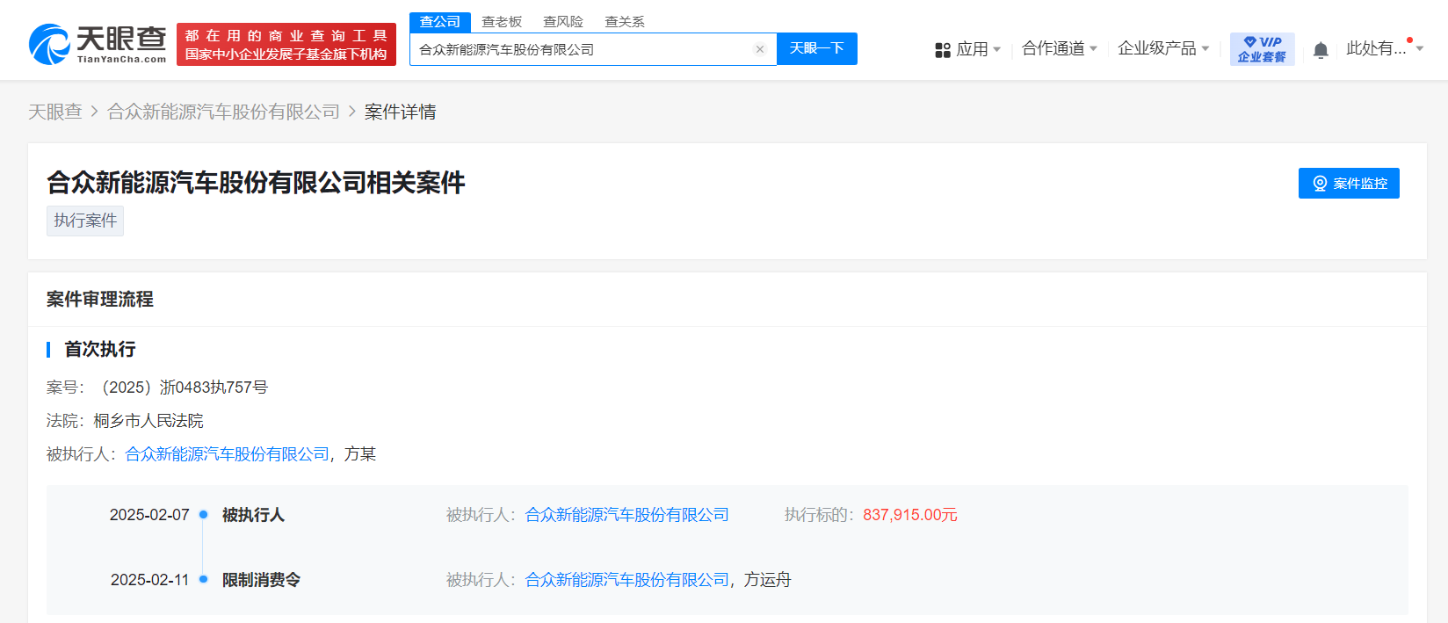Click the name 方运舟
This screenshot has height=623, width=1448.
coord(768,580)
